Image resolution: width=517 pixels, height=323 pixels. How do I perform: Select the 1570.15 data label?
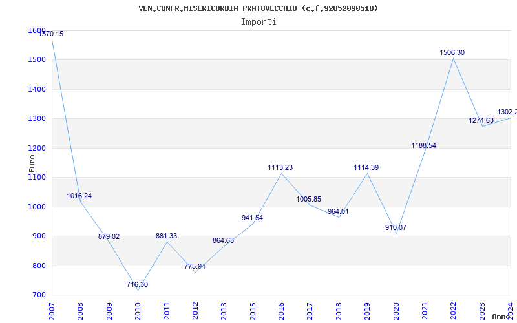click(x=51, y=34)
